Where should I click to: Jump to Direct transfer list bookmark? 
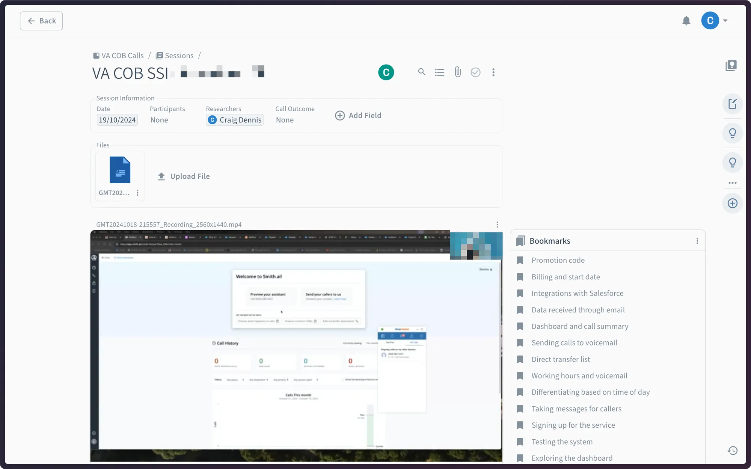coord(561,359)
